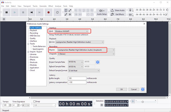Click the help icon beside Project Sample Rate
Viewport: 171px width, 112px height.
point(97,62)
